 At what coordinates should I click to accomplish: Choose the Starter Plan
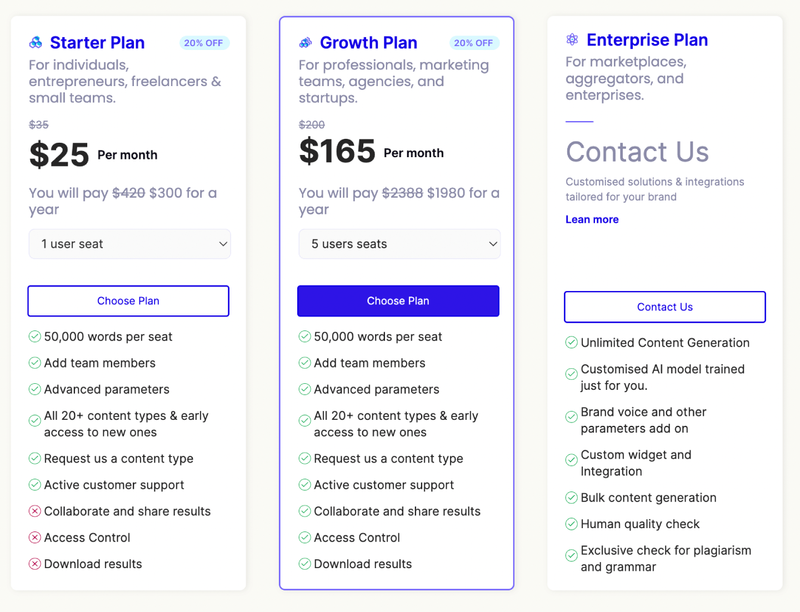coord(128,301)
